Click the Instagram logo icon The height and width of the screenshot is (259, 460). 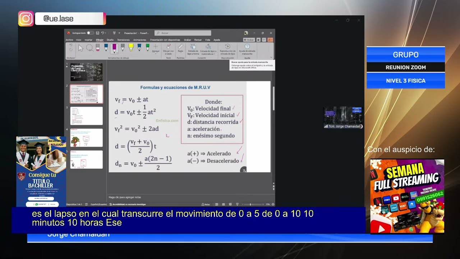26,19
